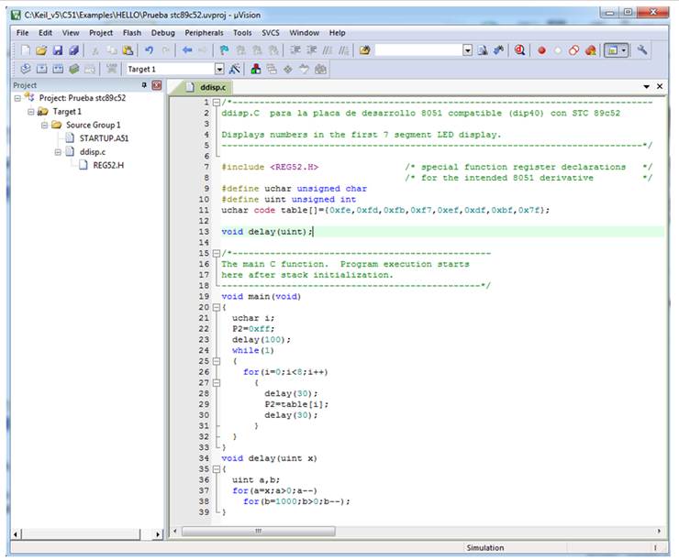Screen dimensions: 679x560
Task: Unindent the selected lines
Action: tap(311, 50)
